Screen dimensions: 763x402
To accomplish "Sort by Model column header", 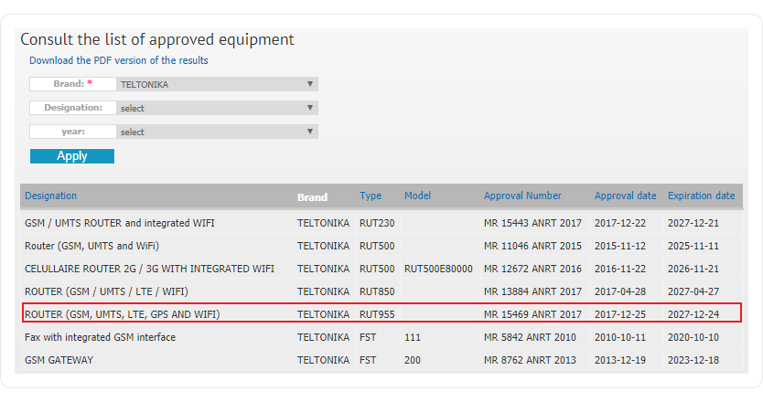I will pyautogui.click(x=417, y=196).
